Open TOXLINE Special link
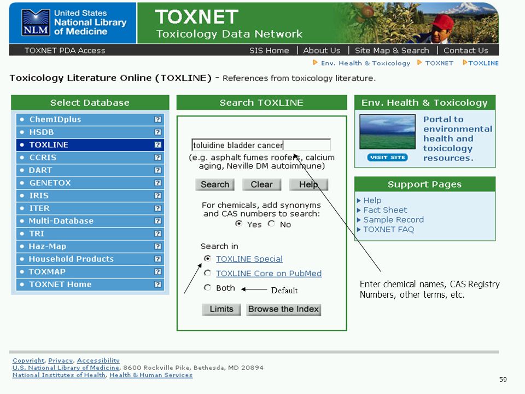525x394 pixels. click(249, 259)
